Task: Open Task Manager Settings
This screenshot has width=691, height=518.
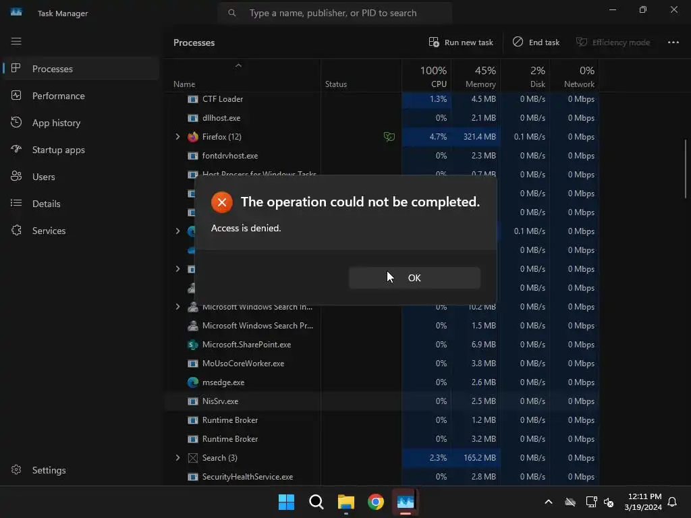Action: (x=80, y=470)
